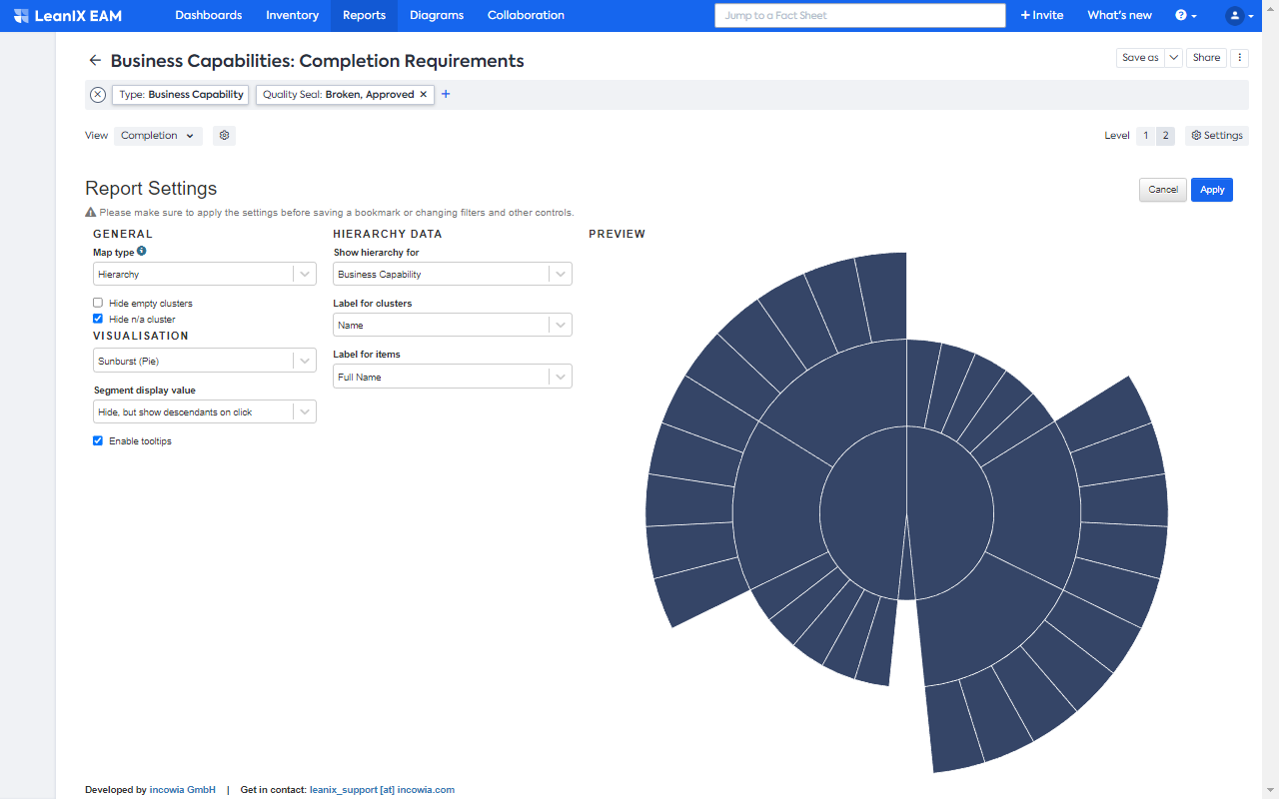Open Label for items dropdown
The height and width of the screenshot is (799, 1279).
(453, 377)
